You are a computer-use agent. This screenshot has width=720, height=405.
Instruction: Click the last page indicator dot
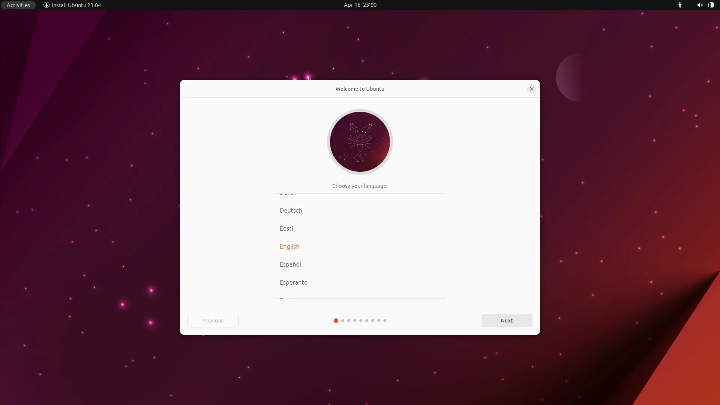385,321
